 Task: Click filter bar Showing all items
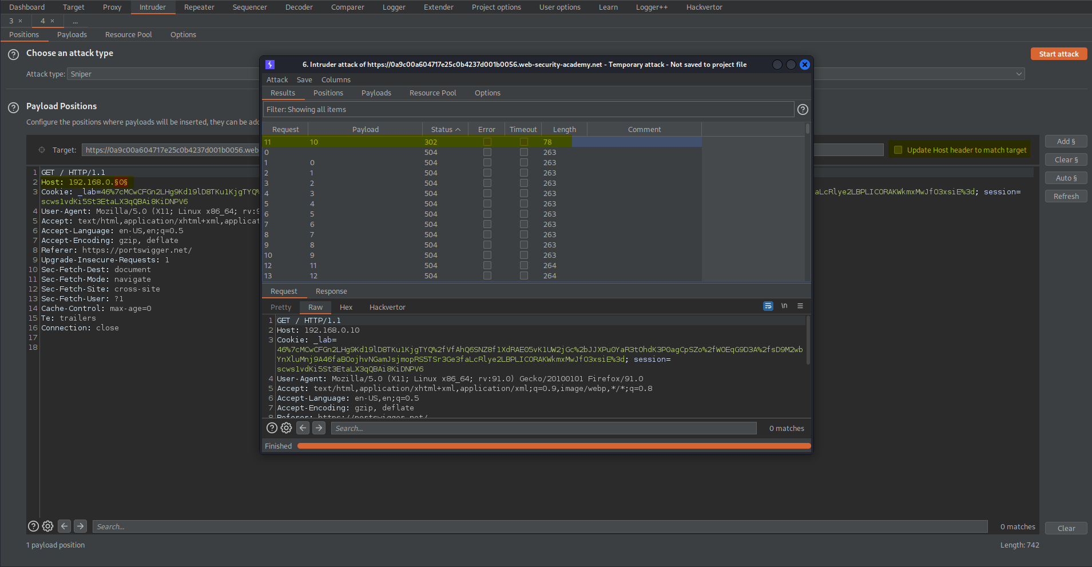coord(528,110)
